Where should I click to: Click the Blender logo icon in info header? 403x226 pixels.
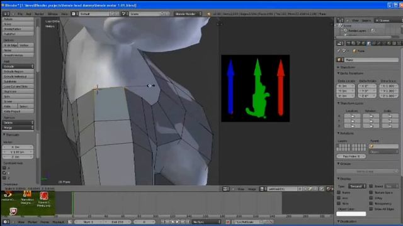[x=208, y=14]
